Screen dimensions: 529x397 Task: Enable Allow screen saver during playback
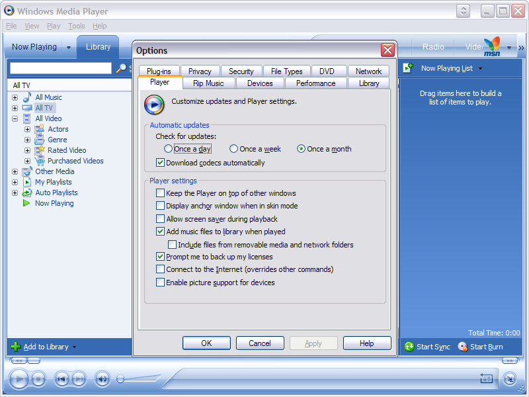160,219
